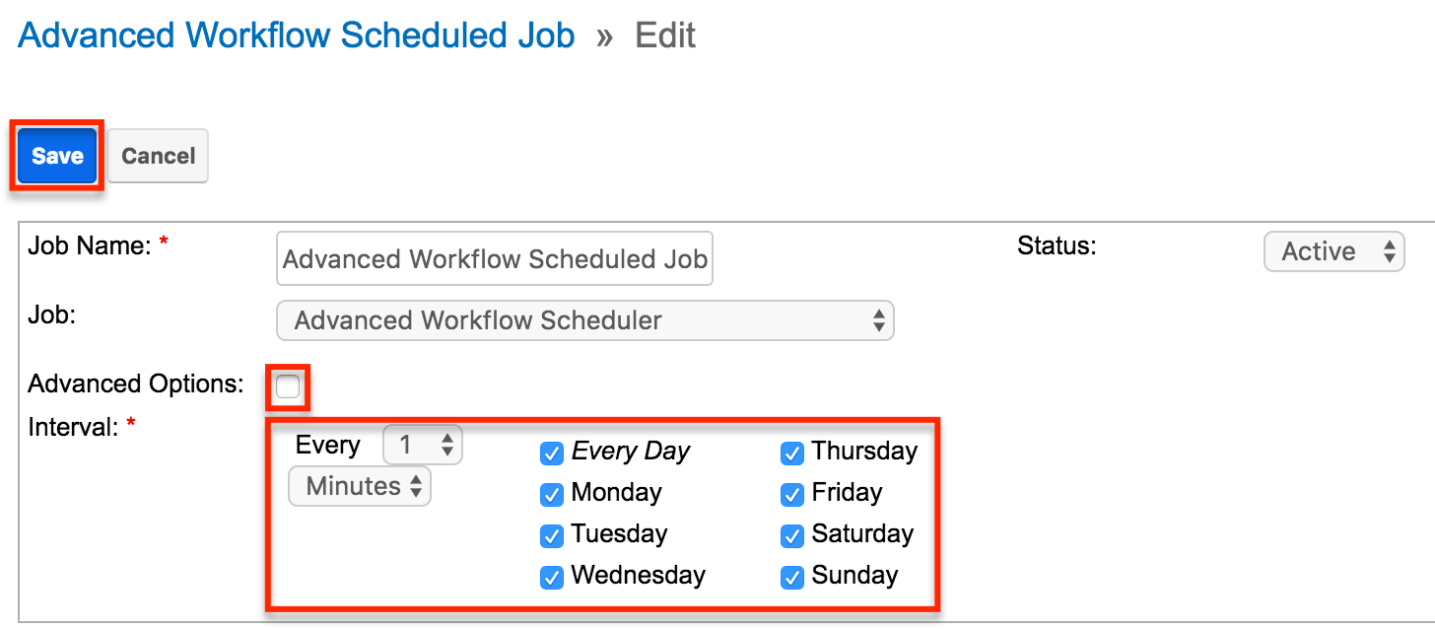Click the Edit breadcrumb label
Image resolution: width=1435 pixels, height=629 pixels.
tap(665, 35)
